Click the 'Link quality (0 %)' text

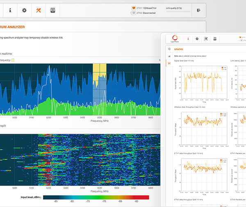pyautogui.click(x=174, y=8)
